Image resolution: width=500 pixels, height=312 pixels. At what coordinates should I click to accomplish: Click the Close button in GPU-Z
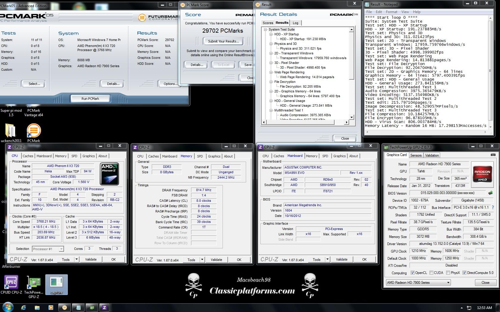[485, 283]
